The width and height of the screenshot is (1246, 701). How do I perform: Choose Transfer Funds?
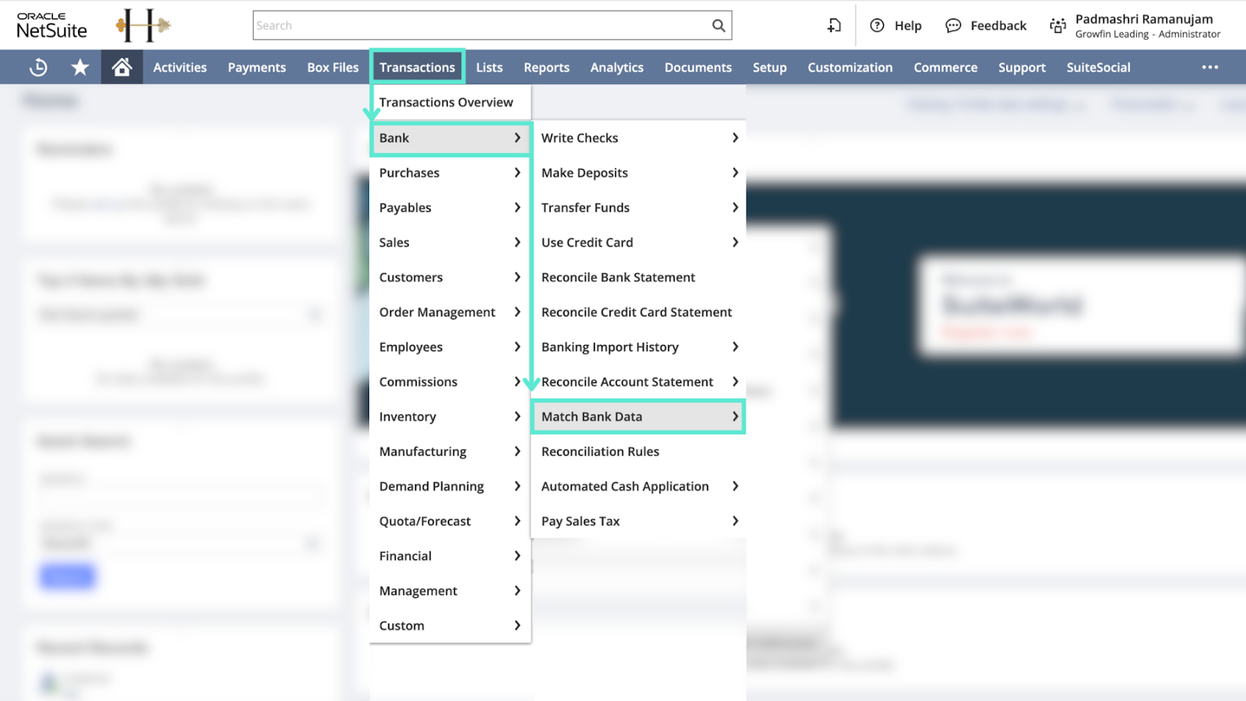click(x=639, y=208)
